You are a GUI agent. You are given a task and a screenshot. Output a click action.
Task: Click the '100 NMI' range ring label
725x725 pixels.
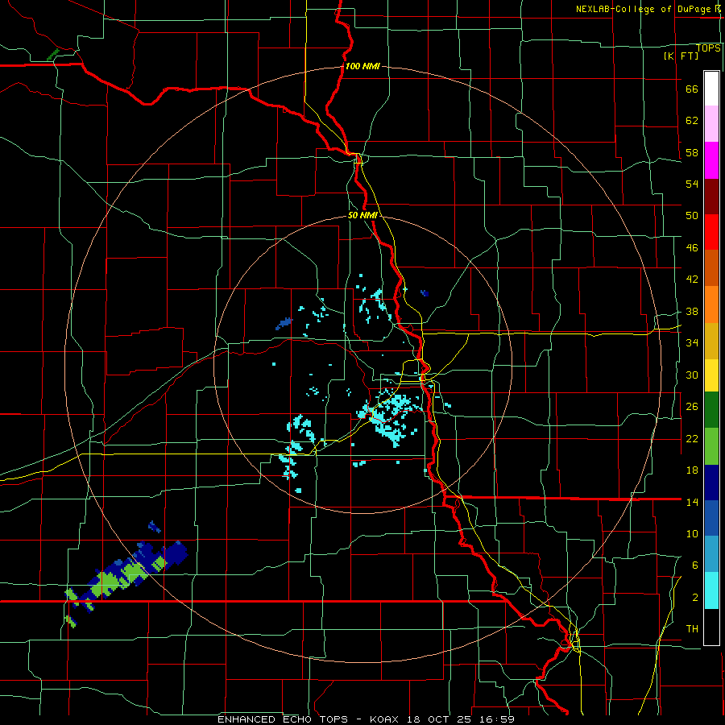coord(362,66)
